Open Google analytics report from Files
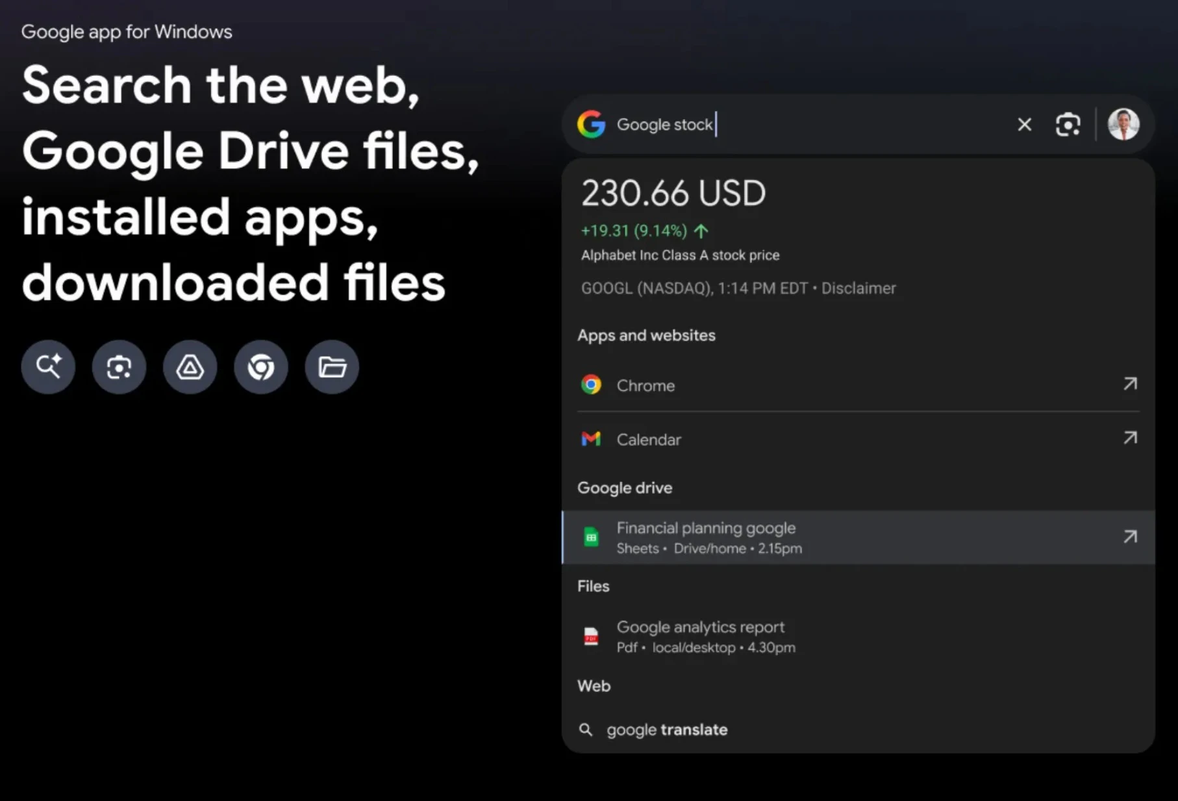Screen dimensions: 1178x801 (701, 627)
